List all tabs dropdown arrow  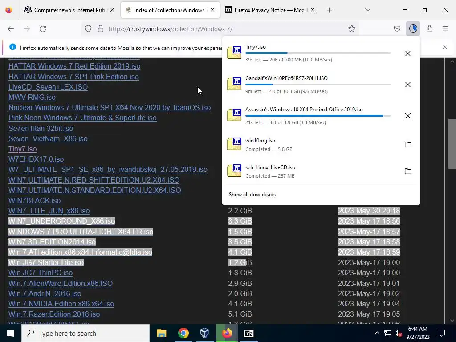[367, 10]
